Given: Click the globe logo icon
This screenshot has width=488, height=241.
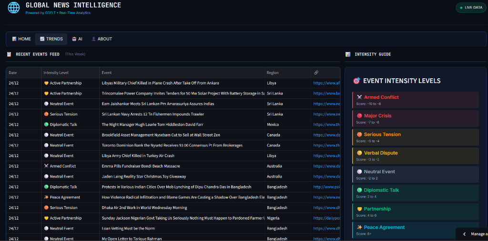Looking at the screenshot, I should click(14, 8).
